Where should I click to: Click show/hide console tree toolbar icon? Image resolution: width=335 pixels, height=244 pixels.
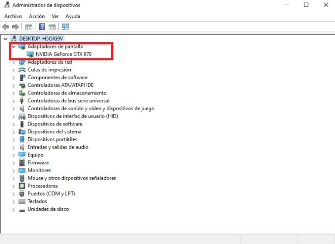pyautogui.click(x=29, y=27)
